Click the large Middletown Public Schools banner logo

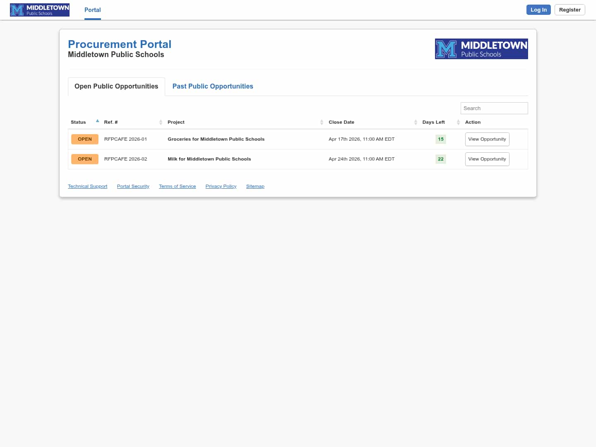point(481,49)
